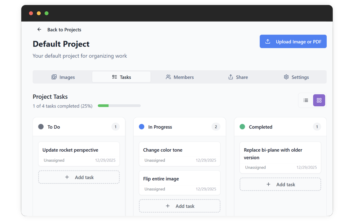Click the tasks completed progress bar
The height and width of the screenshot is (221, 354).
coord(119,106)
